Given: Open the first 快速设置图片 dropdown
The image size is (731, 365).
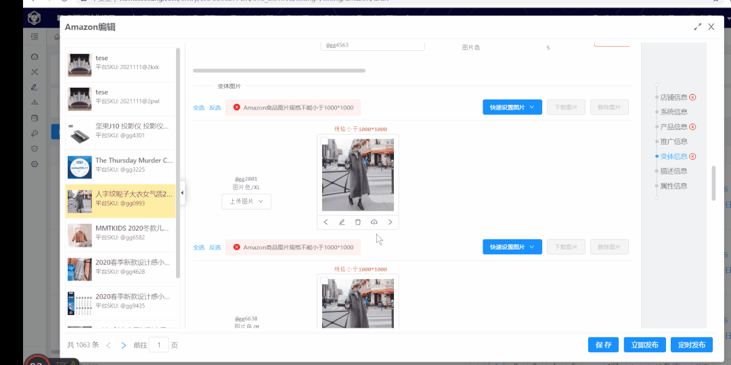Looking at the screenshot, I should (x=512, y=107).
